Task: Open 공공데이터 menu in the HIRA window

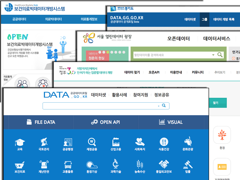Action: click(19, 19)
